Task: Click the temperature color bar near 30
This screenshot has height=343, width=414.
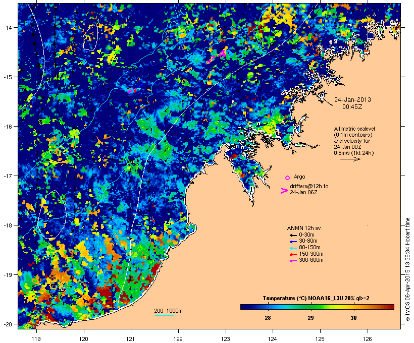Action: coord(354,307)
